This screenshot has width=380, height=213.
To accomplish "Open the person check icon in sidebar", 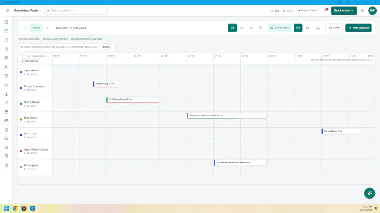I will coord(6,67).
